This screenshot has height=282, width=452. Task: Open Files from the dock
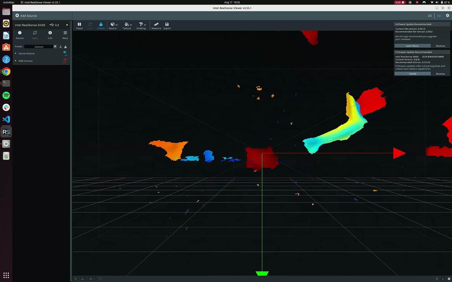(6, 12)
